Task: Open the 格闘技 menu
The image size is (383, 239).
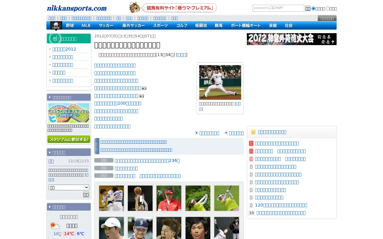Action: pyautogui.click(x=201, y=25)
